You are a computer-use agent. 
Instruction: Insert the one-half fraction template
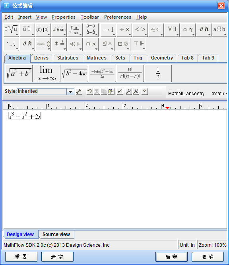158,73
